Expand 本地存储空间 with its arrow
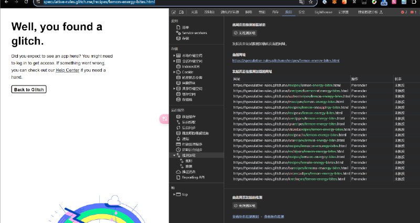Image resolution: width=420 pixels, height=223 pixels. click(174, 56)
